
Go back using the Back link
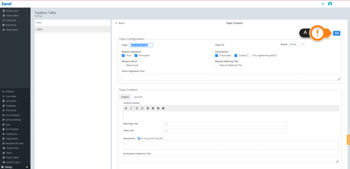point(120,23)
